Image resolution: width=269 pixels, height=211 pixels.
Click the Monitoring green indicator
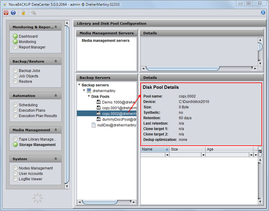[x=15, y=42]
